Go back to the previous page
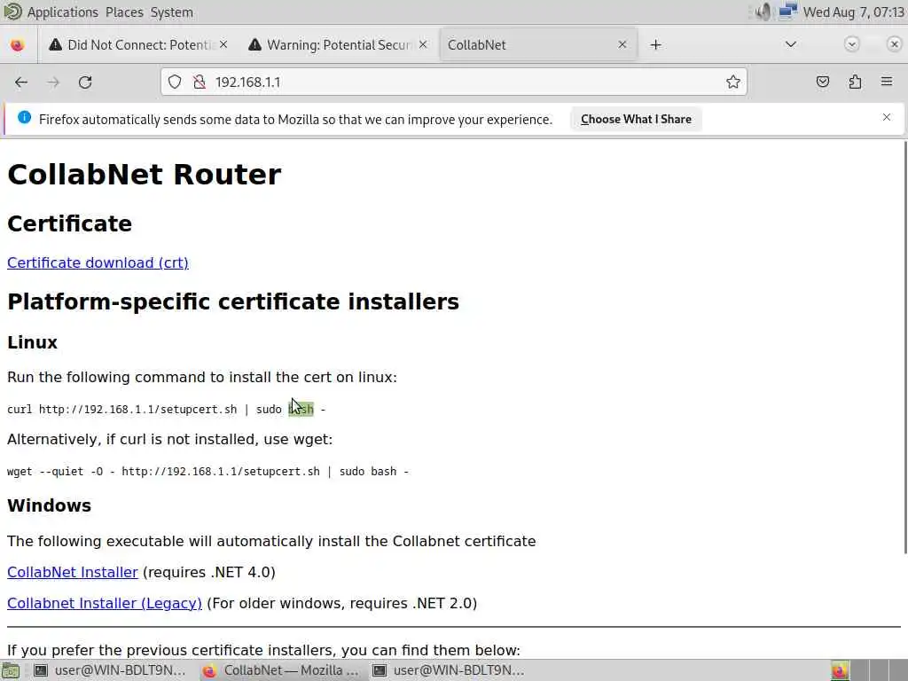Screen dimensions: 908x681 (21, 82)
